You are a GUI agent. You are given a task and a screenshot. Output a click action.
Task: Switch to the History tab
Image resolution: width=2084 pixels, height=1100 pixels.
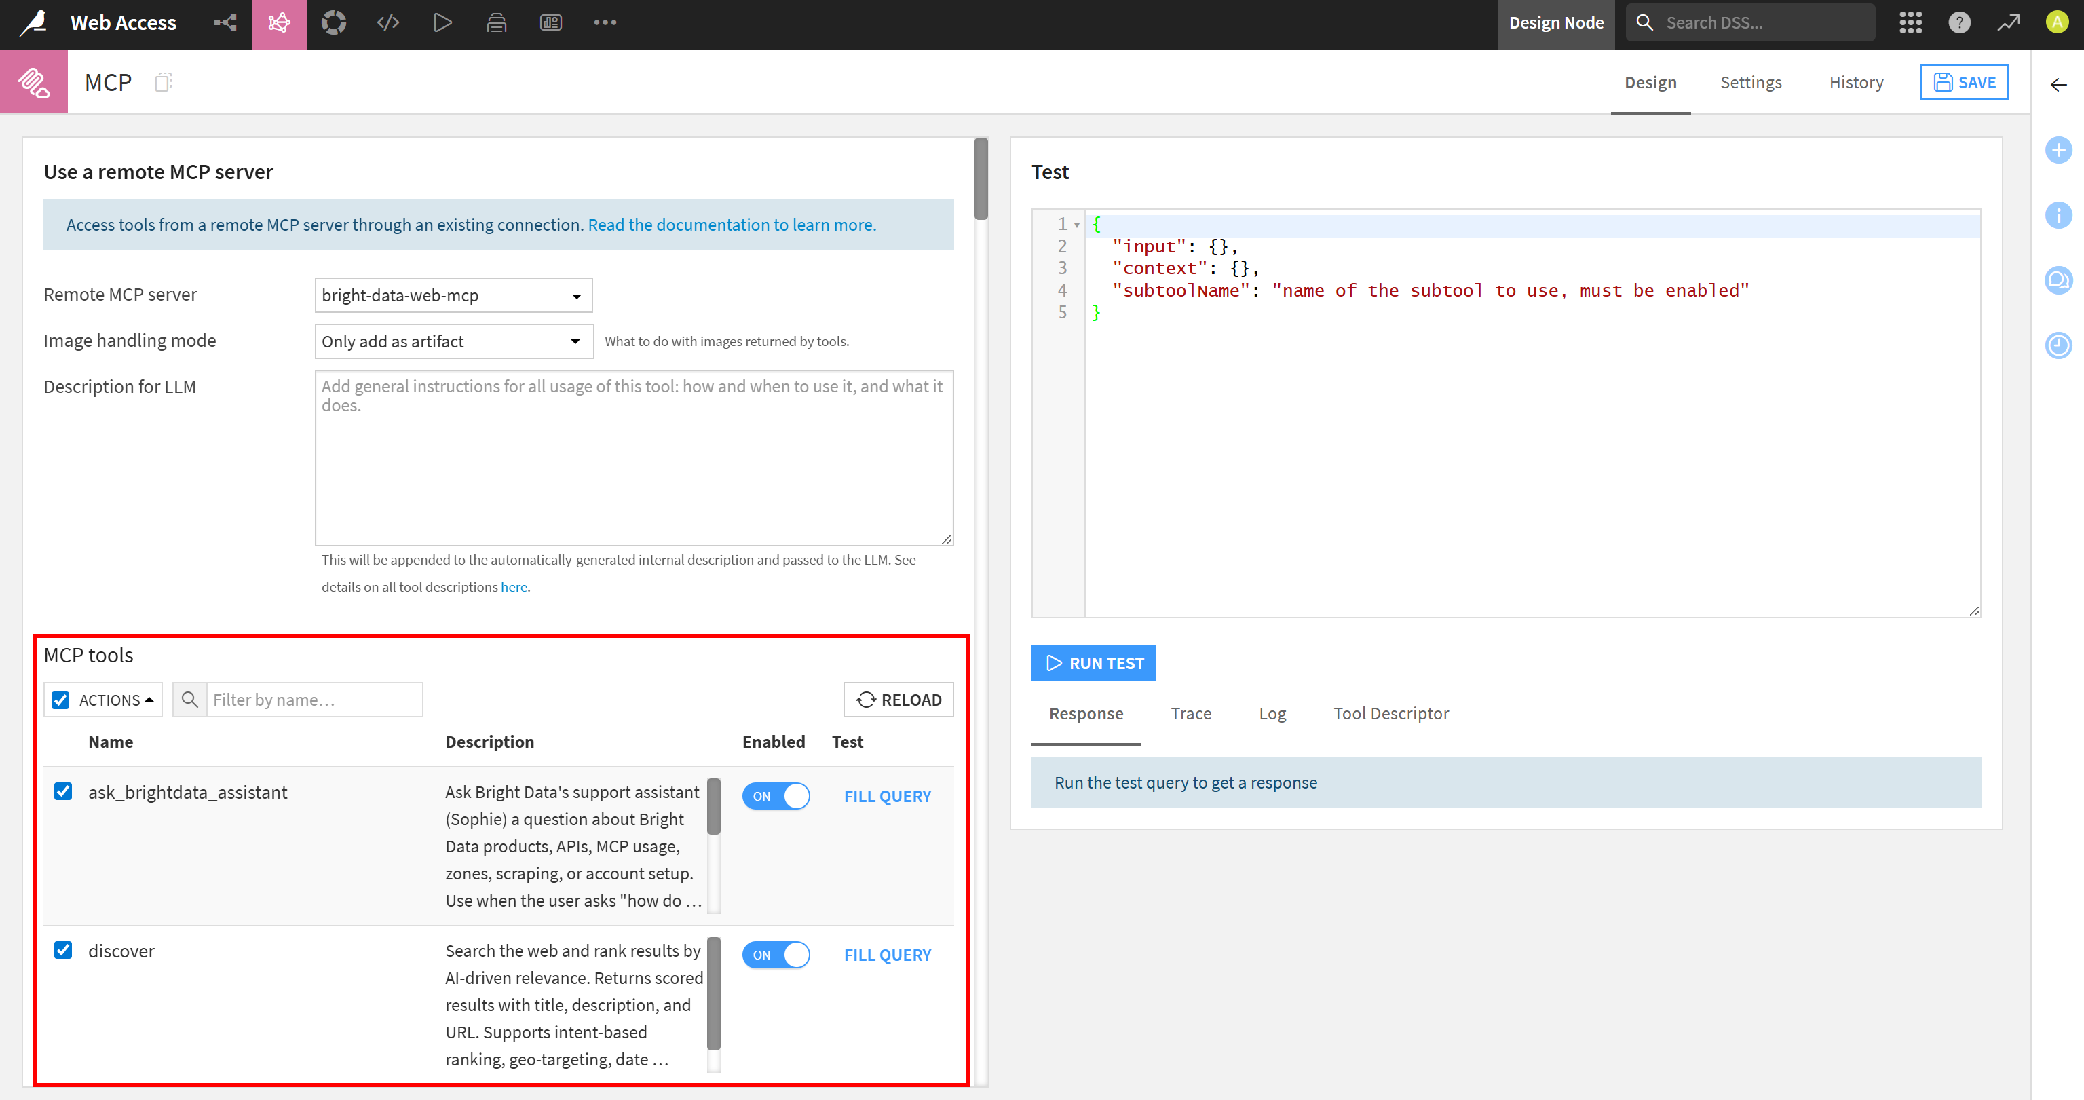coord(1856,81)
